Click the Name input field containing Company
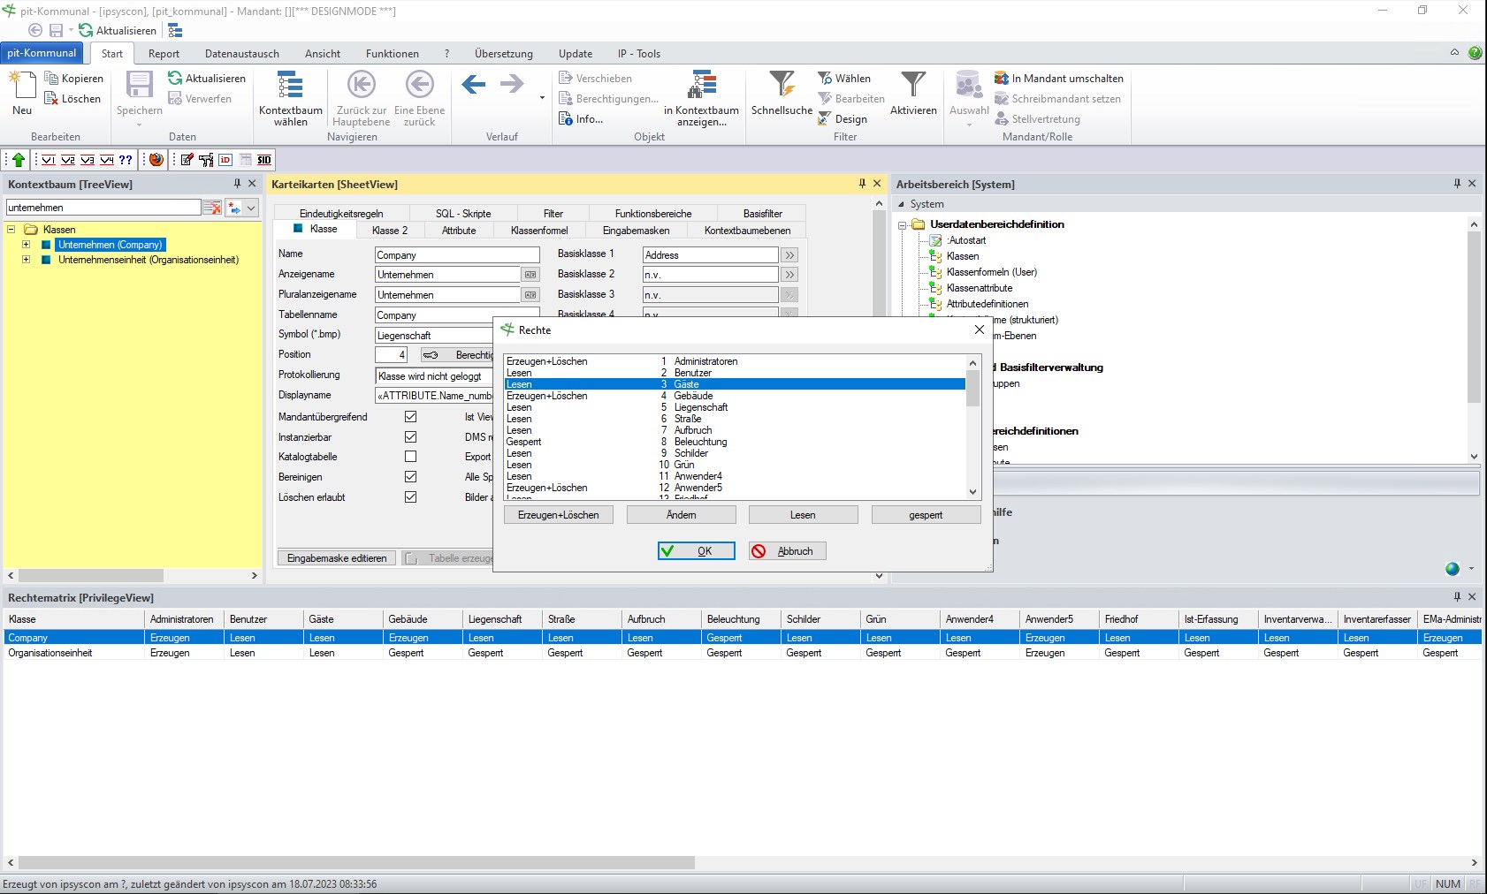Viewport: 1487px width, 894px height. [x=456, y=255]
